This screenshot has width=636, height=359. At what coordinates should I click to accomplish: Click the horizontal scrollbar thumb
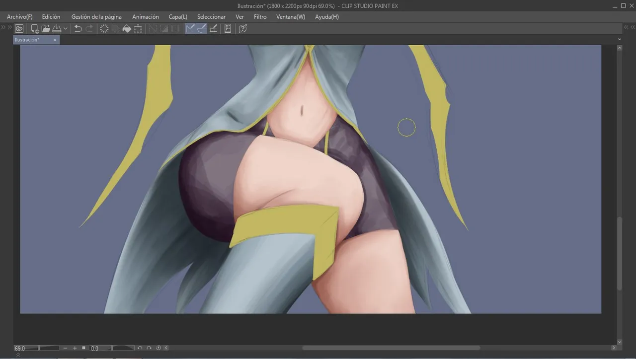point(391,348)
